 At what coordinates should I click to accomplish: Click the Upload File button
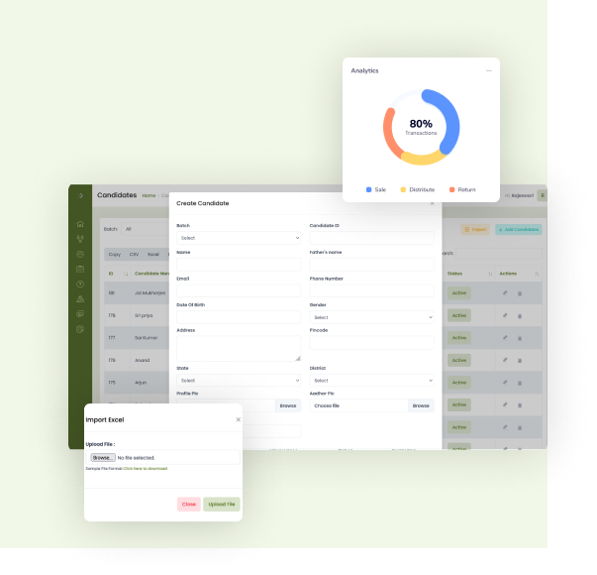pyautogui.click(x=222, y=505)
